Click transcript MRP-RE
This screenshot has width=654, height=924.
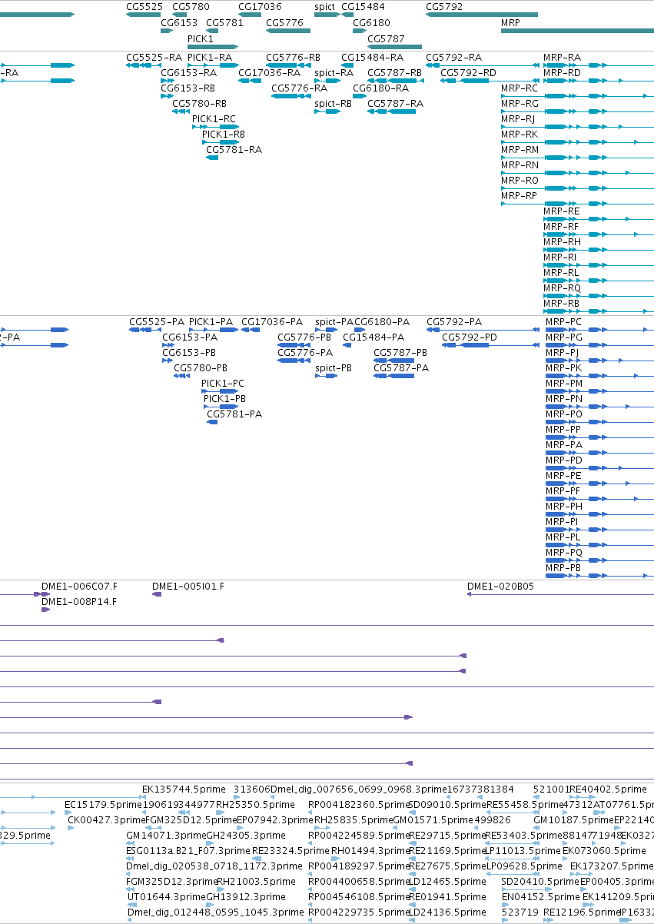(x=562, y=211)
